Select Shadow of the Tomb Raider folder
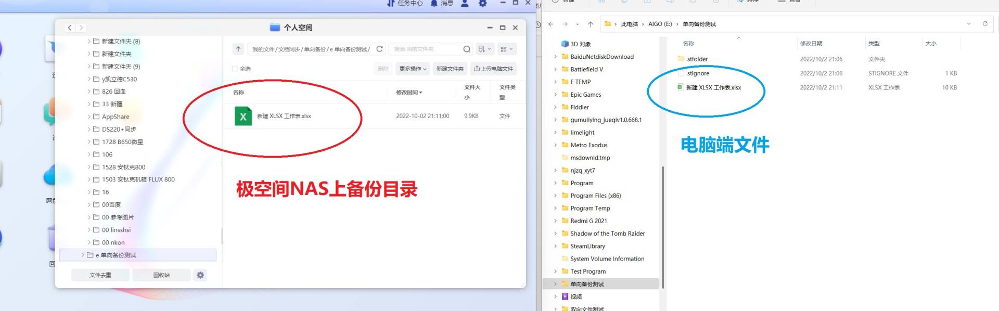This screenshot has height=311, width=999. 607,234
